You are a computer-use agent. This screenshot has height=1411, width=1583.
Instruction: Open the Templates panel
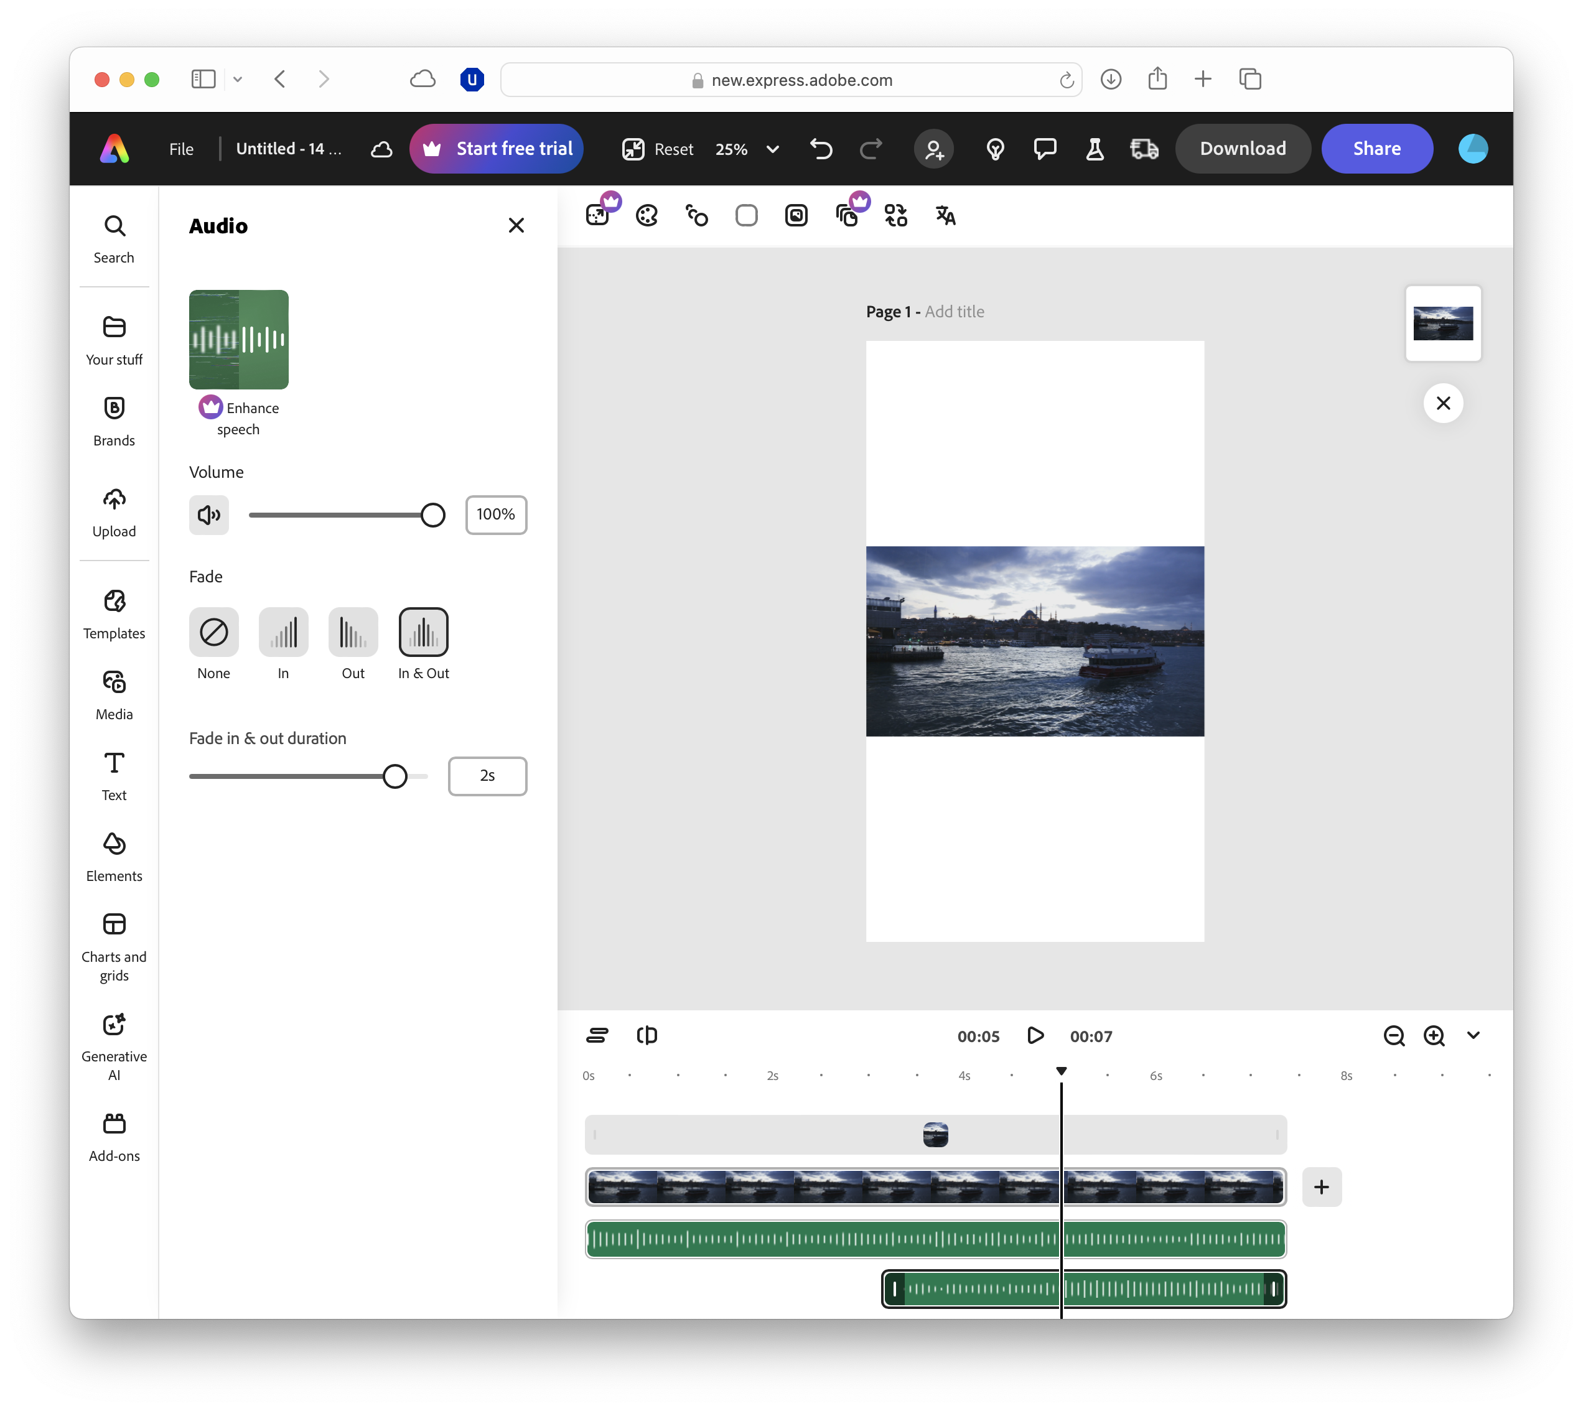pyautogui.click(x=114, y=615)
